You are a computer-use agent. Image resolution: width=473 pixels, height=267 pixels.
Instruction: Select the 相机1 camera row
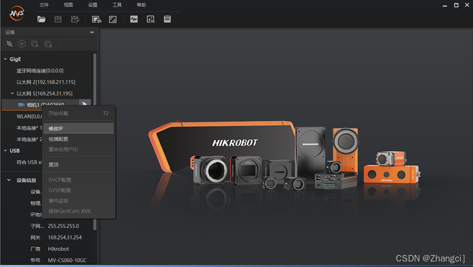[x=40, y=105]
